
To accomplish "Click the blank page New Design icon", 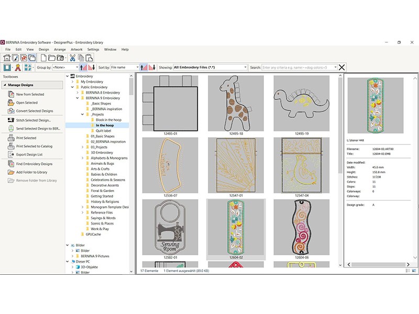I will pyautogui.click(x=44, y=58).
